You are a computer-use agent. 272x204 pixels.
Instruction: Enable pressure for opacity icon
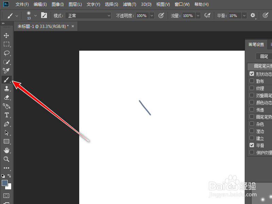pyautogui.click(x=161, y=16)
